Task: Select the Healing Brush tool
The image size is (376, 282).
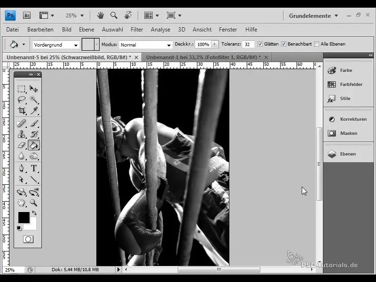Action: click(21, 123)
